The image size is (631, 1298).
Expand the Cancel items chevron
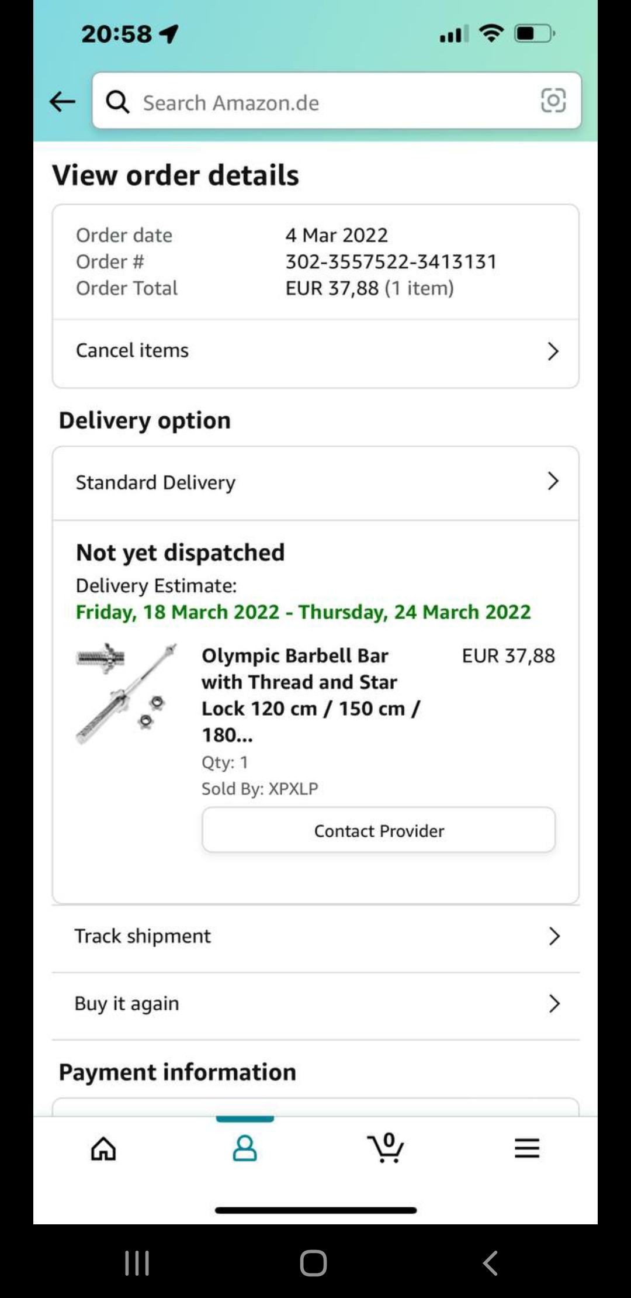[x=553, y=351]
